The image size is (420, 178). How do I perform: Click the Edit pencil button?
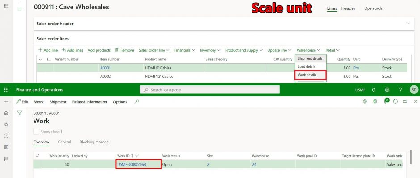click(x=22, y=101)
